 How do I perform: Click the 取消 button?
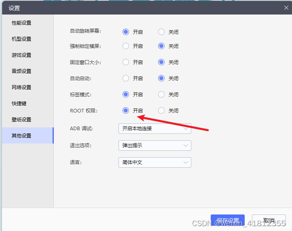click(x=269, y=221)
